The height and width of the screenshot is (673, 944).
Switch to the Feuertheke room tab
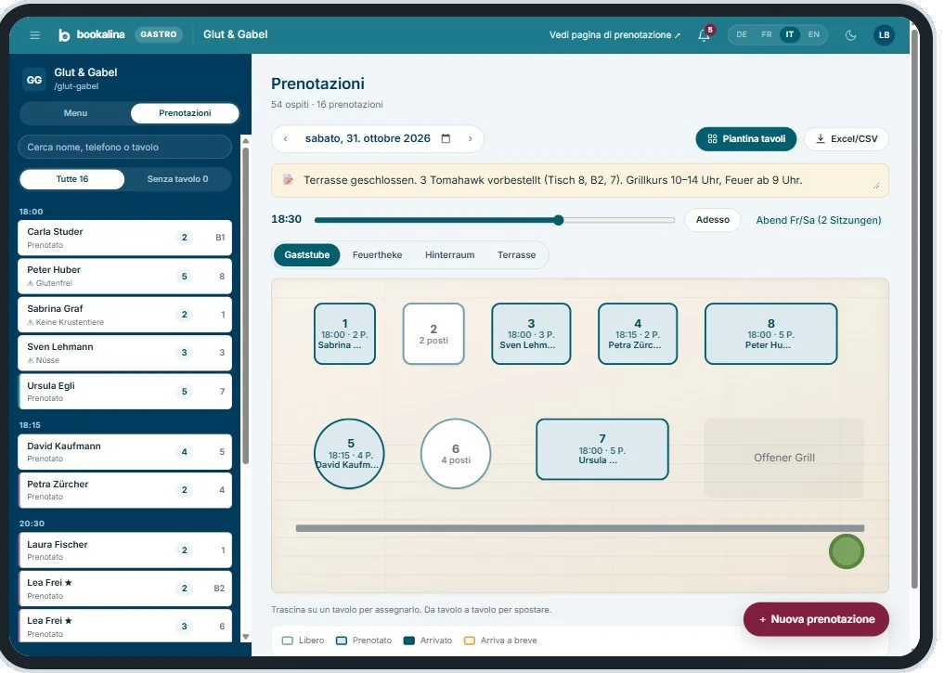[x=377, y=254]
